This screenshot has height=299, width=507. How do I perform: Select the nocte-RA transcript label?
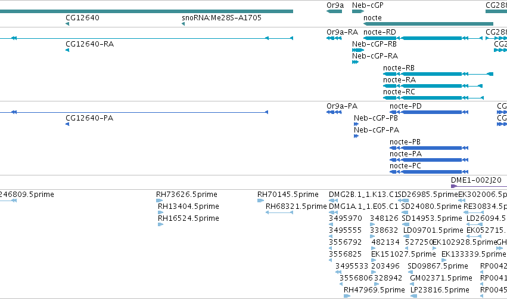pyautogui.click(x=399, y=80)
